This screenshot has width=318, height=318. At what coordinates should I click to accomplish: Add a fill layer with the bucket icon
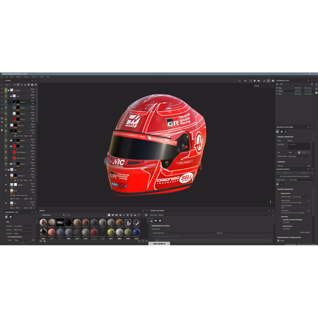click(25, 85)
